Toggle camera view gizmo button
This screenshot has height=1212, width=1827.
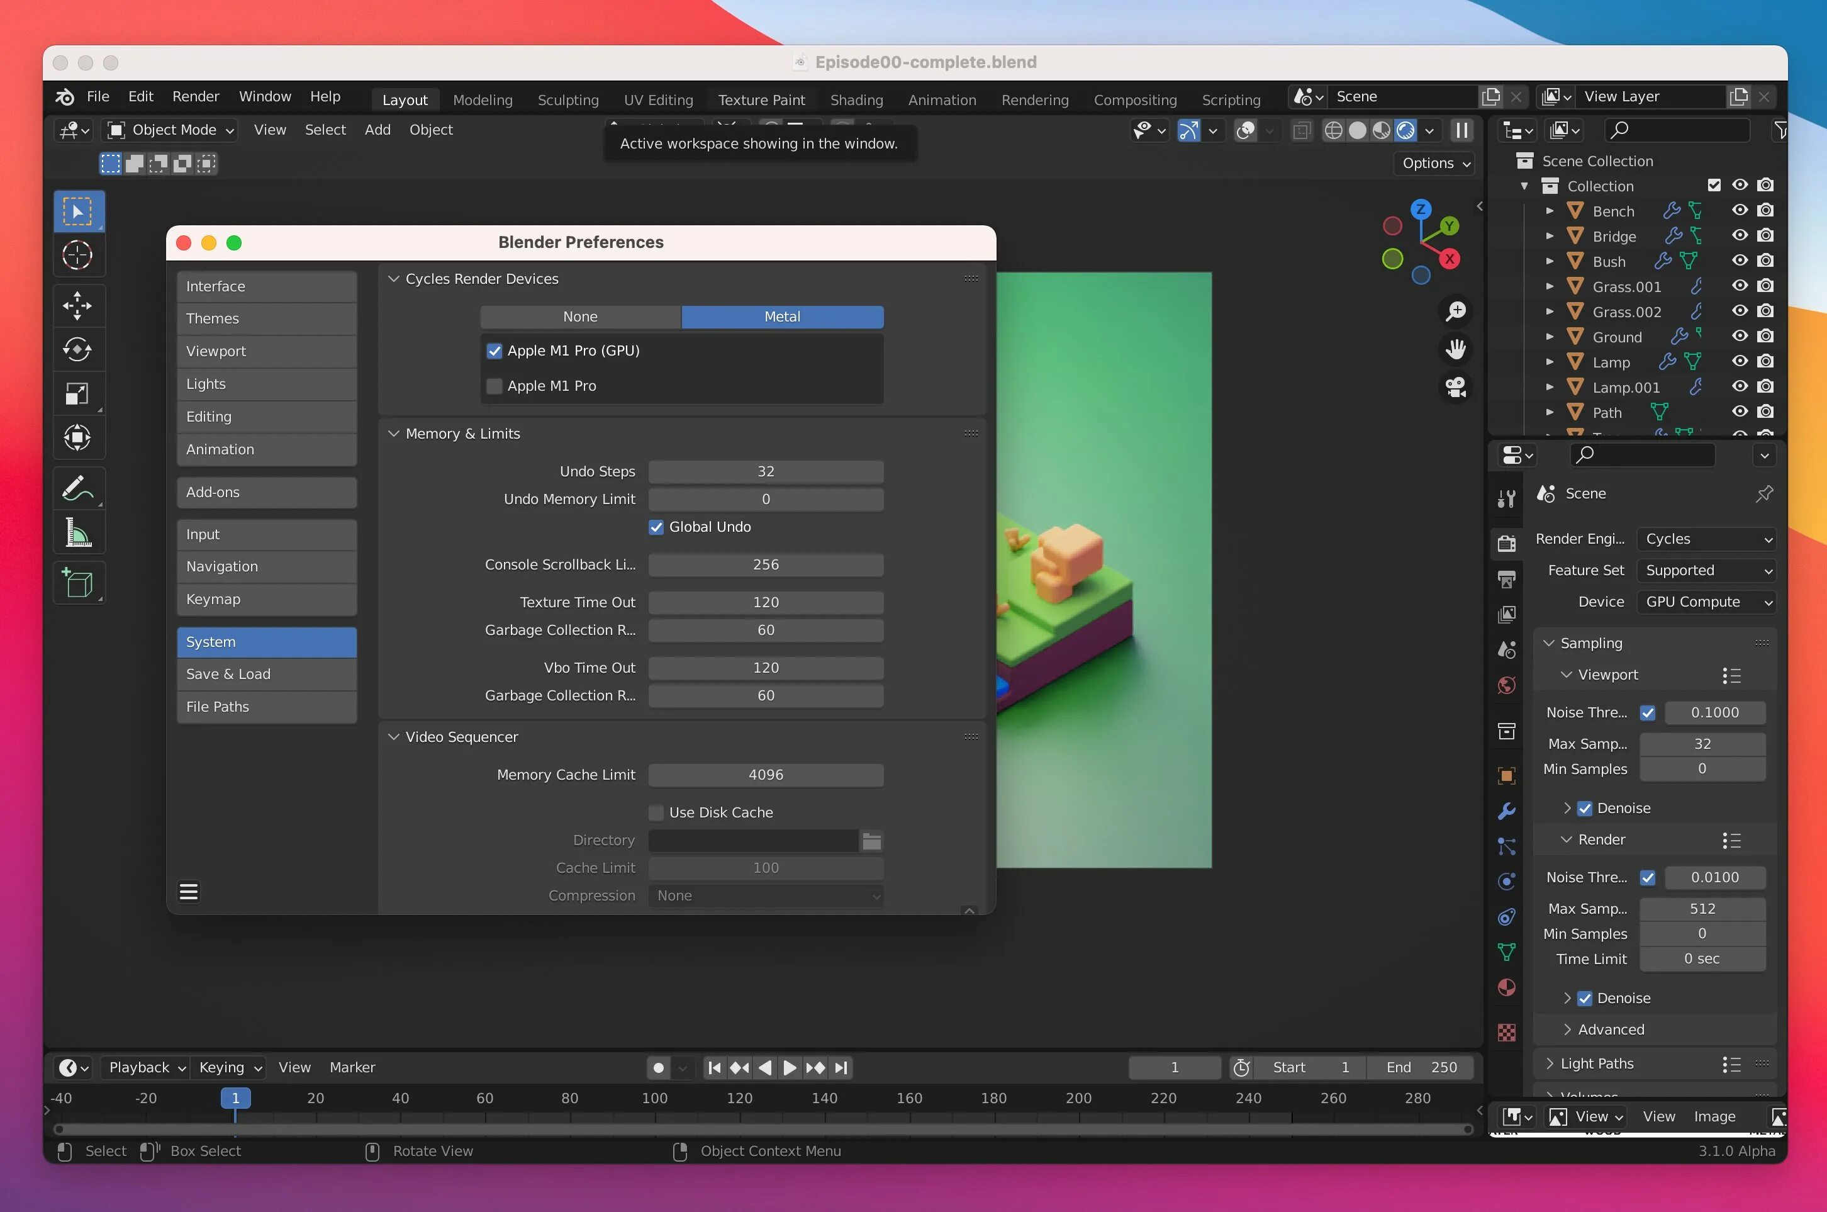click(x=1456, y=387)
